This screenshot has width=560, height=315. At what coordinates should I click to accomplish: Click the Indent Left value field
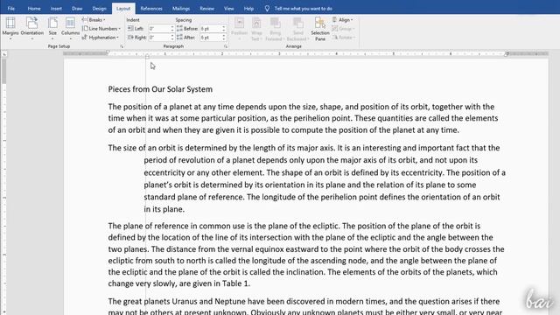pos(159,29)
